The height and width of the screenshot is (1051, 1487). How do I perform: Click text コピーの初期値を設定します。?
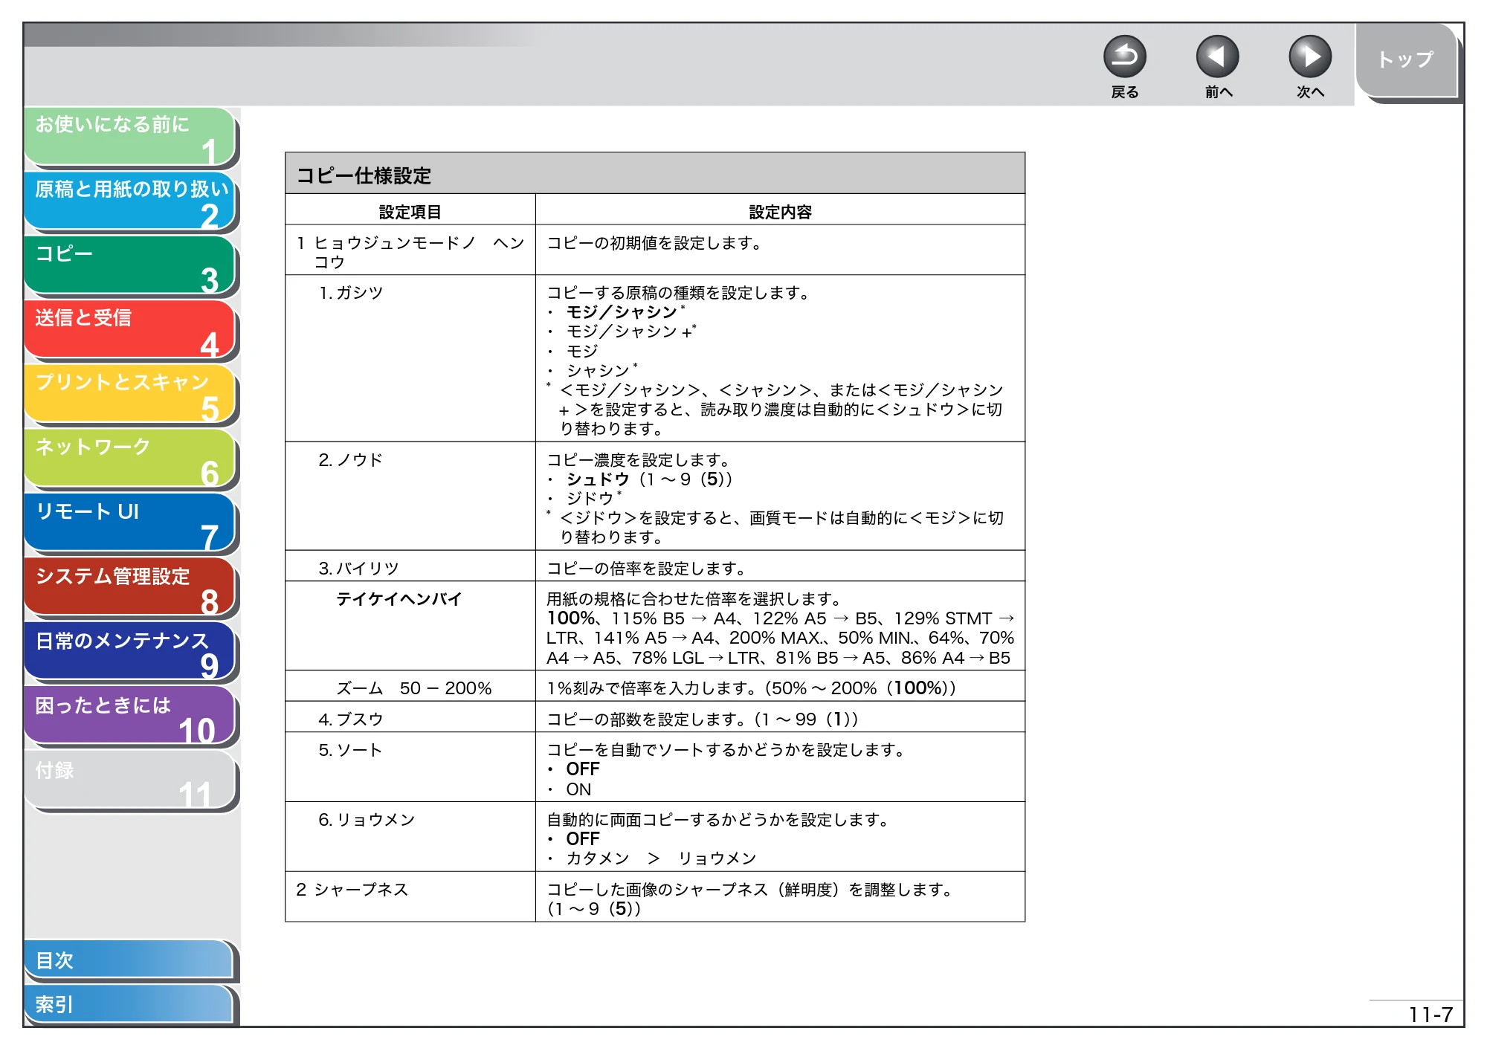pos(655,243)
